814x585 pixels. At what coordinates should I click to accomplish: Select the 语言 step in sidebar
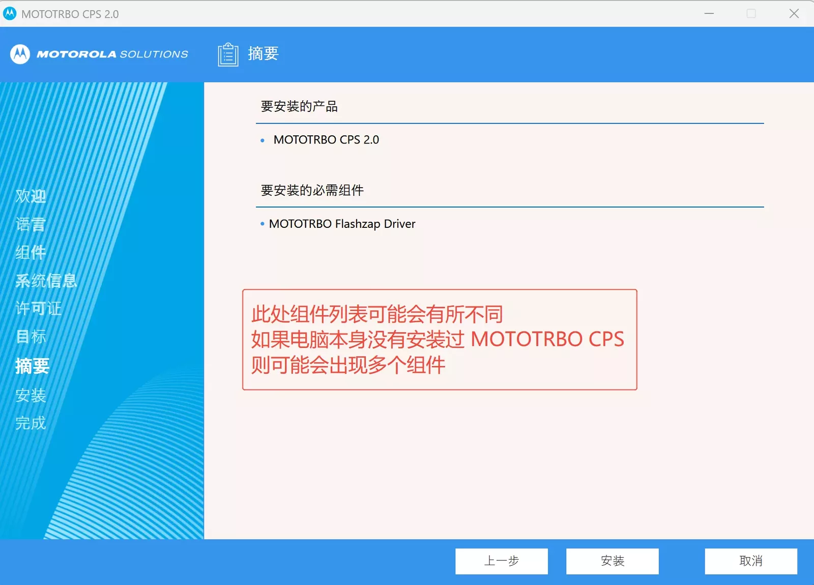click(31, 224)
